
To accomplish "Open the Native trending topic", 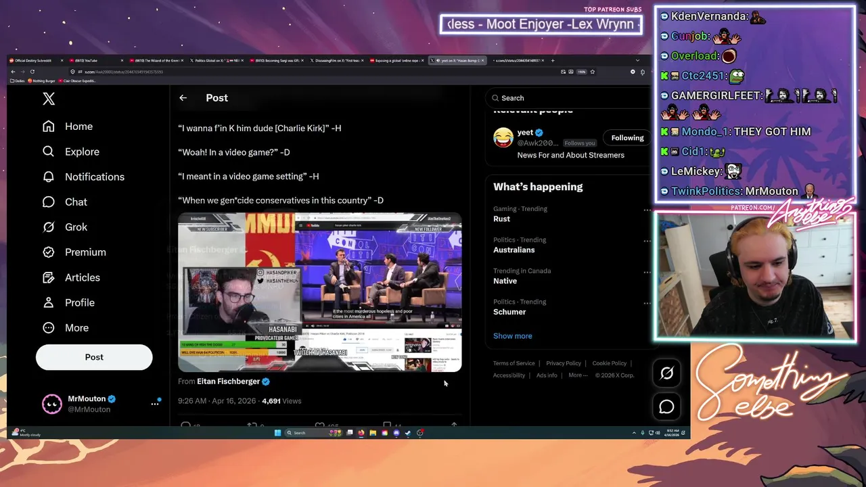I will (505, 281).
